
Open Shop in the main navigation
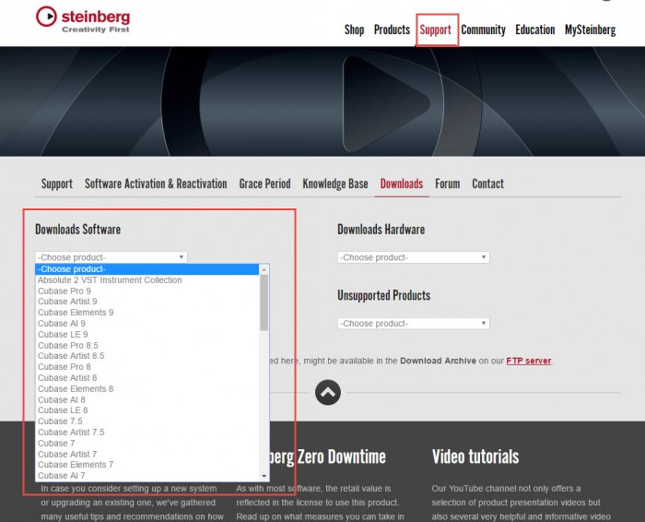pos(354,30)
